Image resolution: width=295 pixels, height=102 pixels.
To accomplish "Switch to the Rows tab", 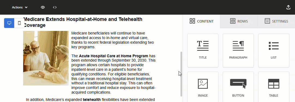I will click(239, 21).
